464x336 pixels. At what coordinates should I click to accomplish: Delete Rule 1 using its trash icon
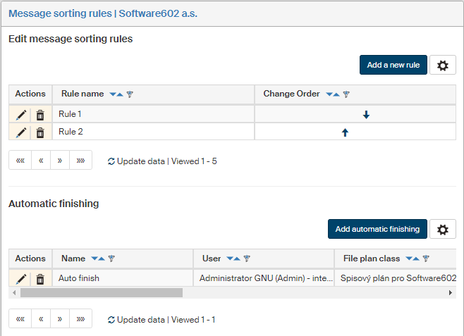coord(40,115)
